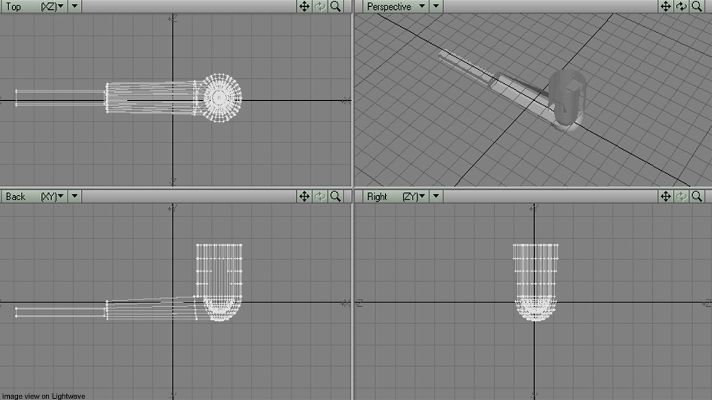Select the rotate icon in Perspective viewport
Image resolution: width=712 pixels, height=400 pixels.
(681, 6)
